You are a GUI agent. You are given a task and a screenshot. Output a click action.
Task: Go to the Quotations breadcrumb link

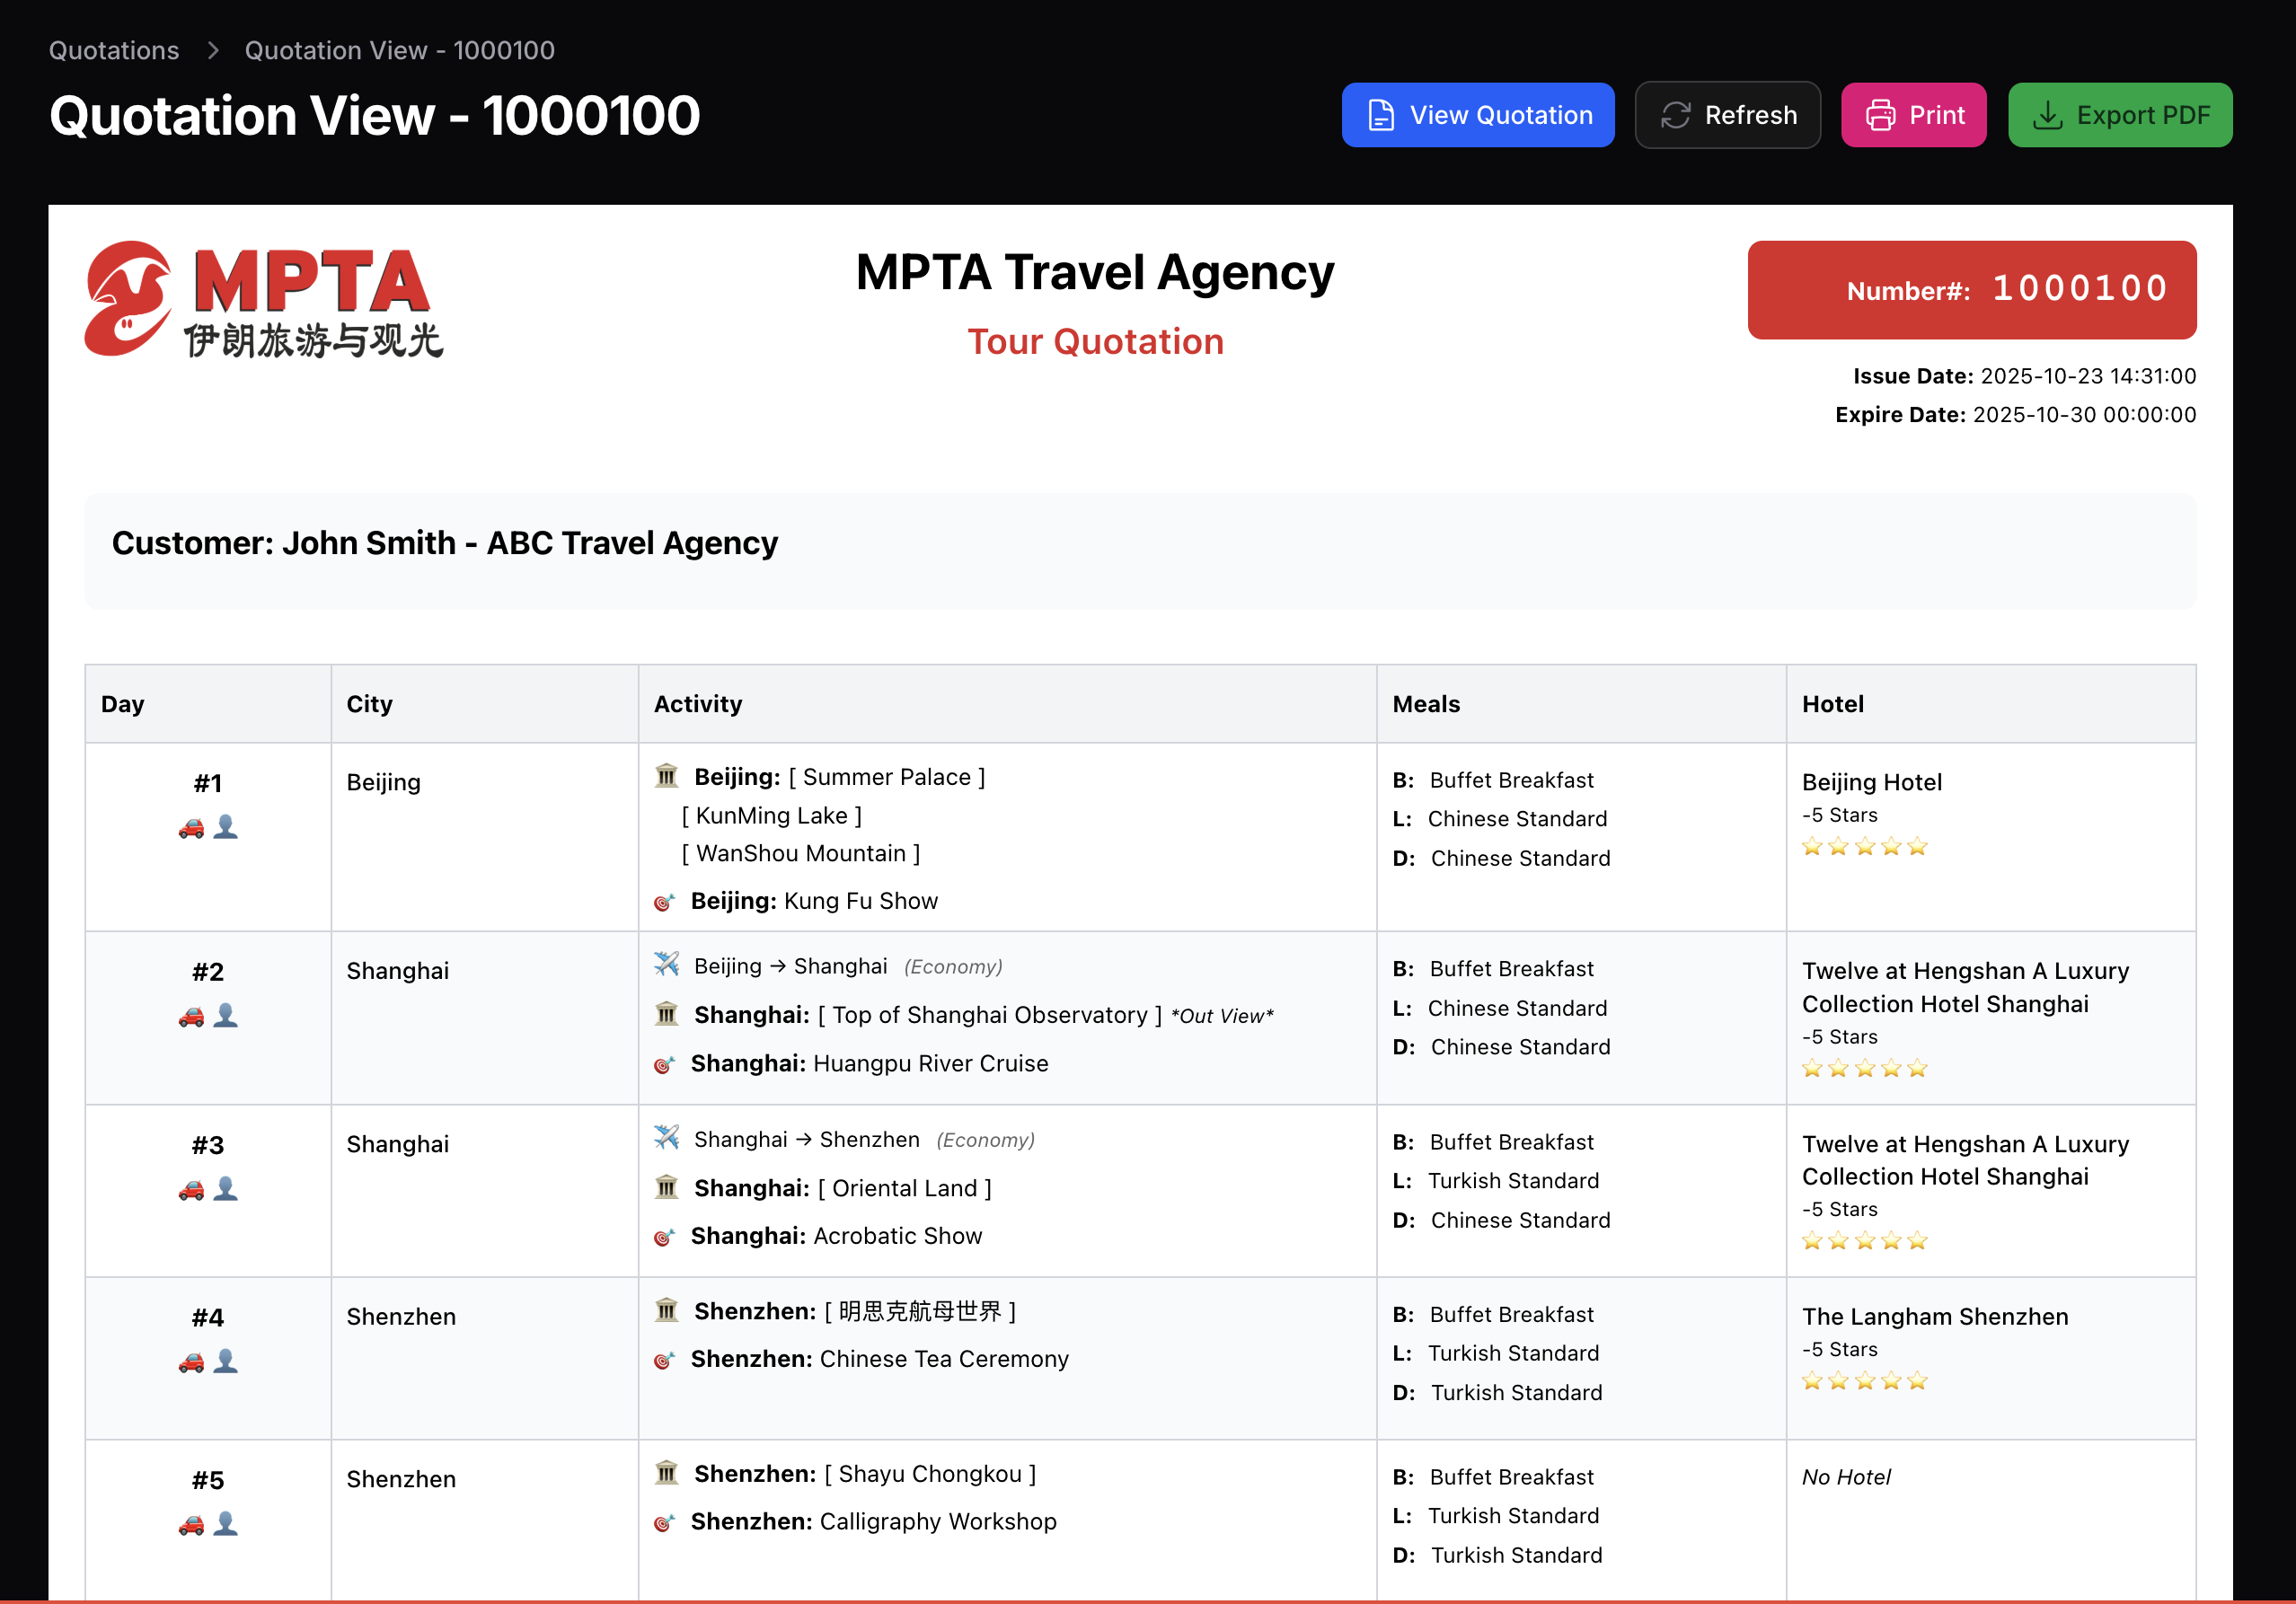114,50
